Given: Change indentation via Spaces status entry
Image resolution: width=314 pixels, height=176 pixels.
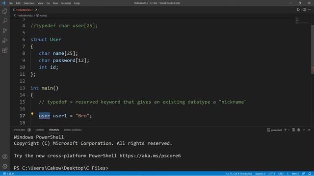Looking at the screenshot, I should pyautogui.click(x=261, y=174).
